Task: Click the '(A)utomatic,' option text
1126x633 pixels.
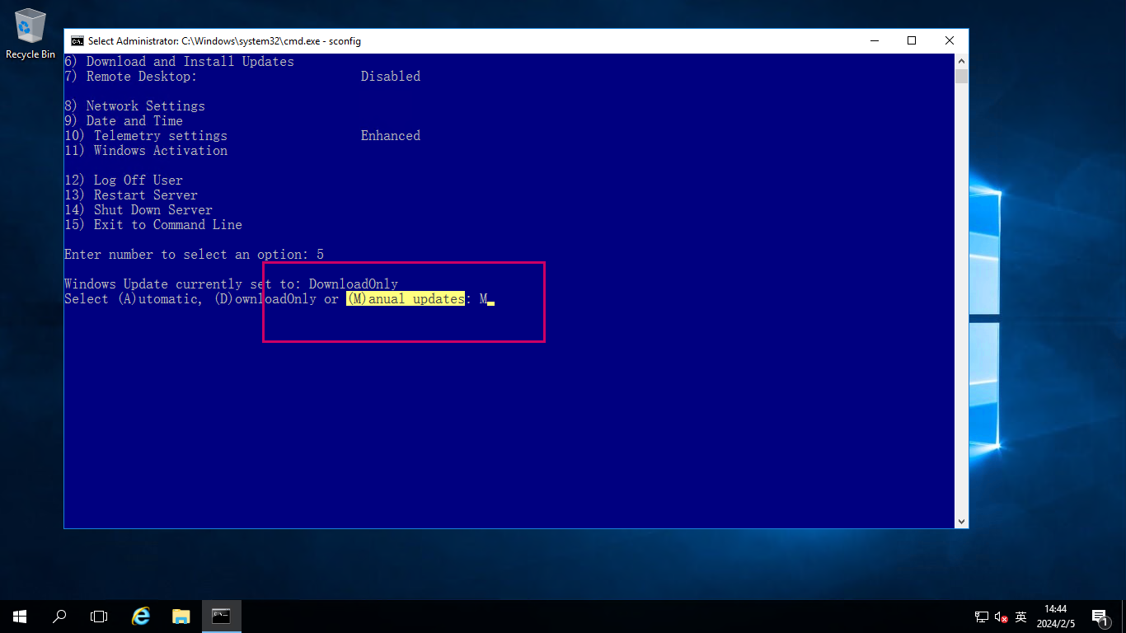Action: 160,299
